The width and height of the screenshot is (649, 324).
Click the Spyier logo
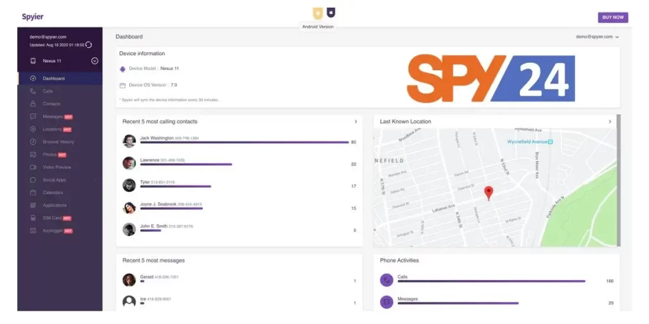[33, 17]
